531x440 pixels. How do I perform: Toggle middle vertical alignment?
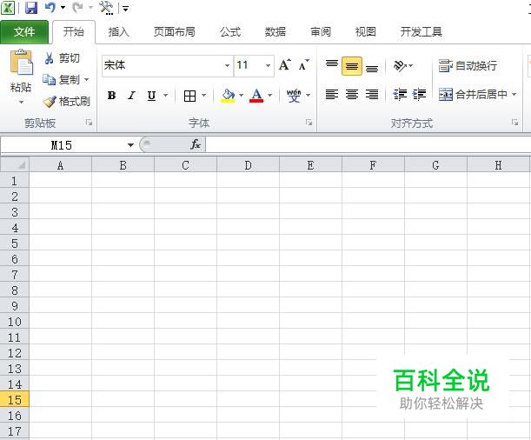click(x=352, y=66)
